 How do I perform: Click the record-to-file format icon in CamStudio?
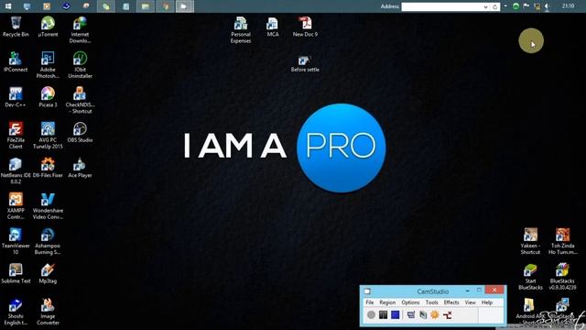click(x=423, y=314)
